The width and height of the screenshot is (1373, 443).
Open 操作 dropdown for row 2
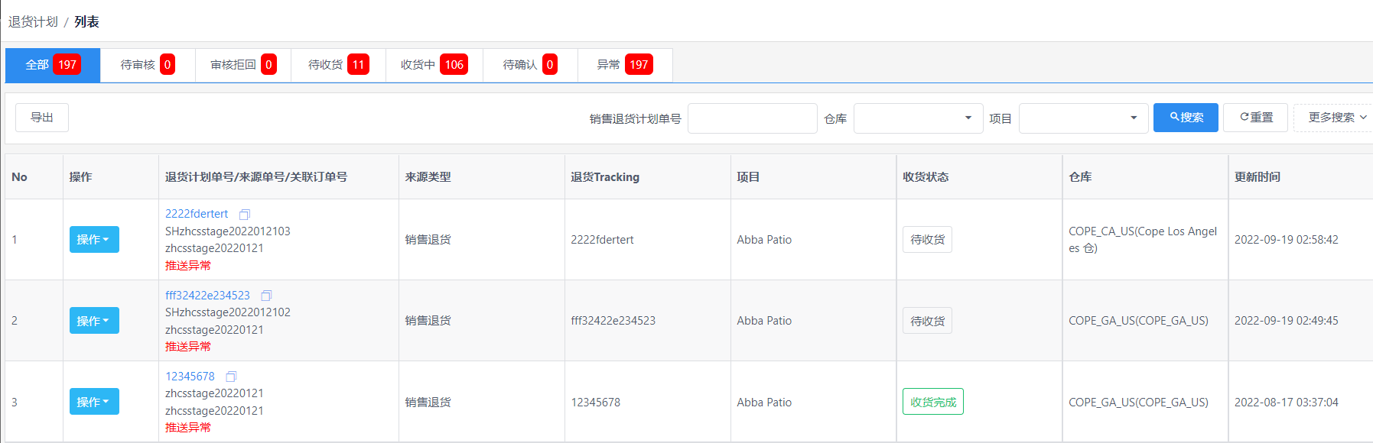click(x=94, y=321)
